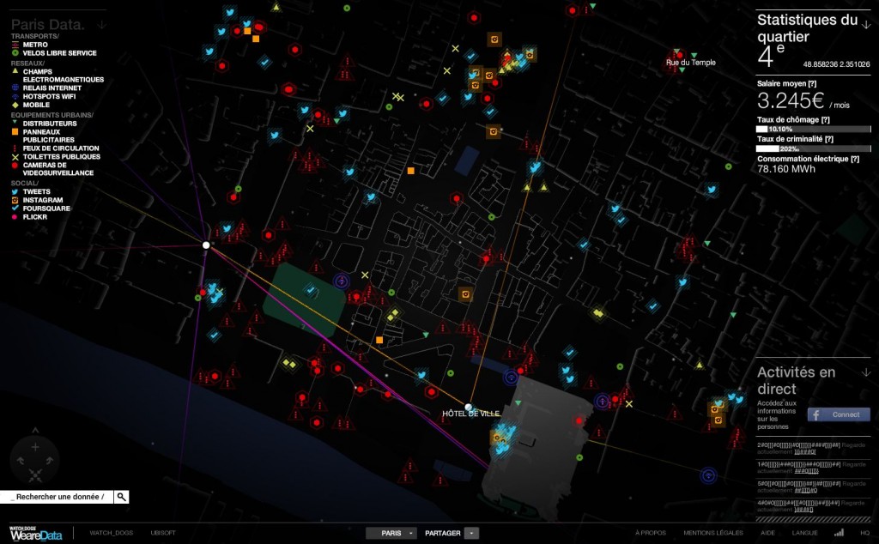Toggle the Metro layer in legend

[x=34, y=45]
